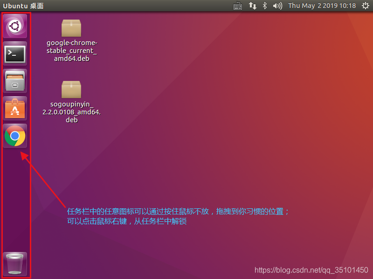
Task: Open the Bluetooth indicator menu
Action: (265, 6)
